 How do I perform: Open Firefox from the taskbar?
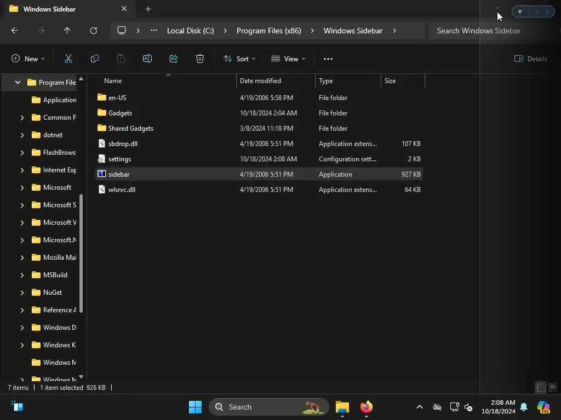(366, 407)
